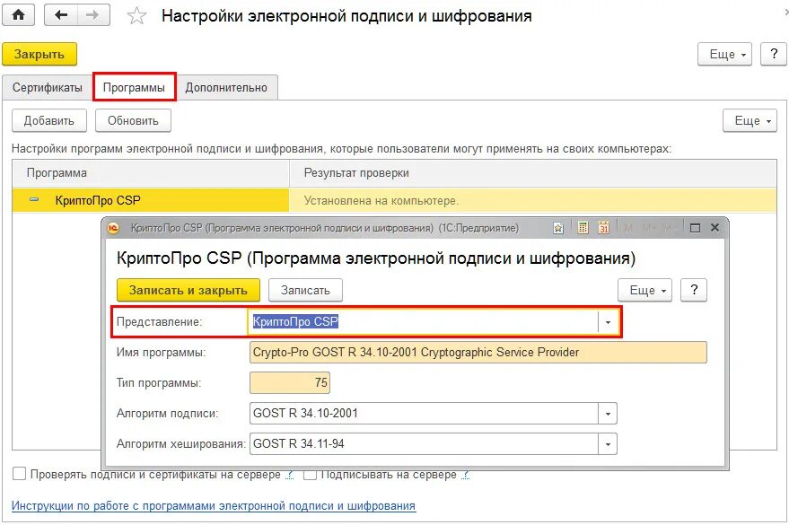The image size is (789, 525).
Task: Open help with the top question mark button
Action: (x=774, y=54)
